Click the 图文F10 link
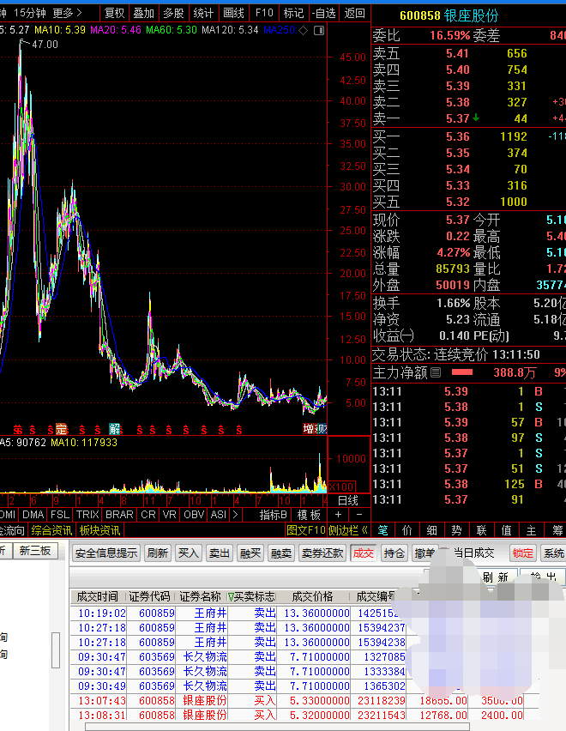The image size is (566, 731). 306,530
